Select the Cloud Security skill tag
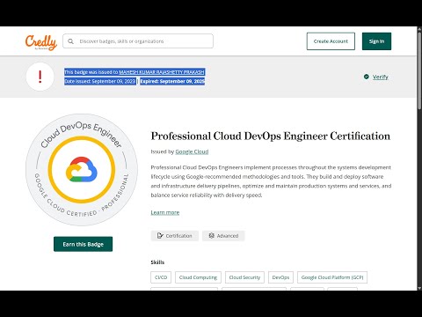 click(244, 277)
